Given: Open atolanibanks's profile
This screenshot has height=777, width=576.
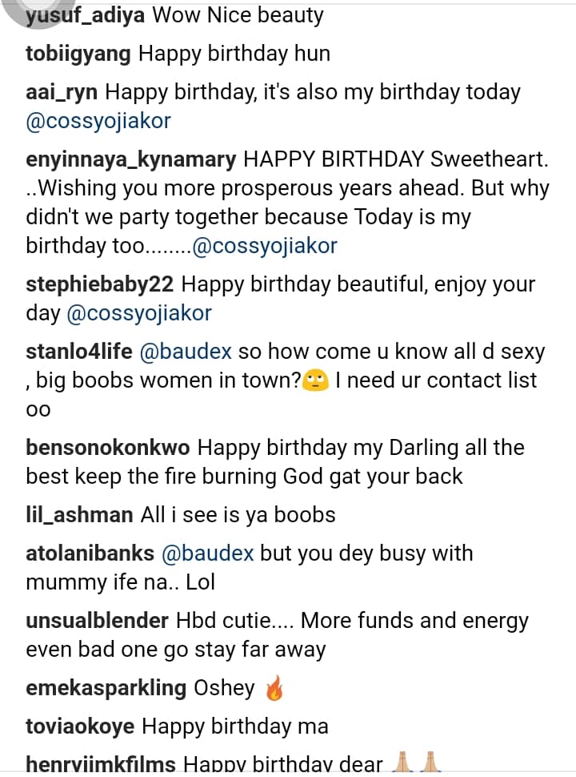Looking at the screenshot, I should tap(90, 553).
